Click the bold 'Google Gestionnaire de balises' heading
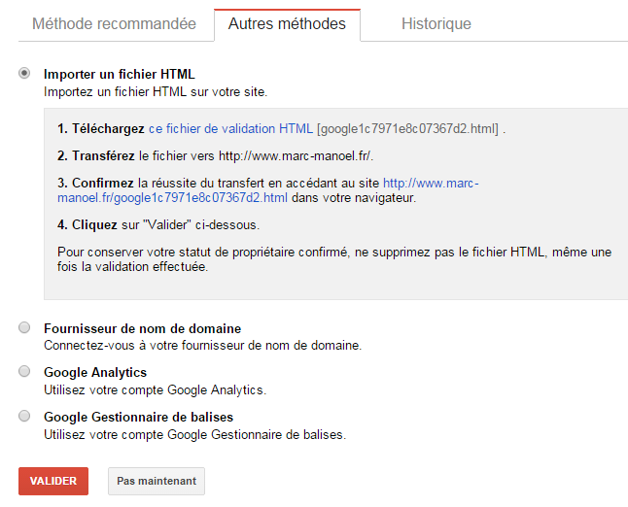This screenshot has height=507, width=628. (x=138, y=418)
